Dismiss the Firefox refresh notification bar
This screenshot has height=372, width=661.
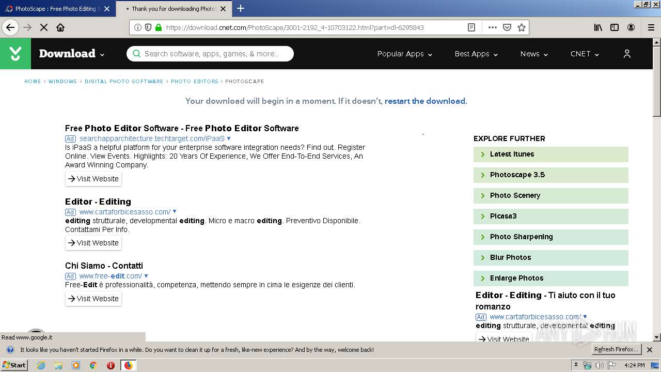tap(650, 350)
